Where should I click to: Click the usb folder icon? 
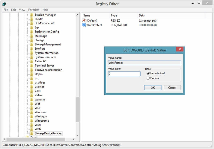click(x=32, y=78)
